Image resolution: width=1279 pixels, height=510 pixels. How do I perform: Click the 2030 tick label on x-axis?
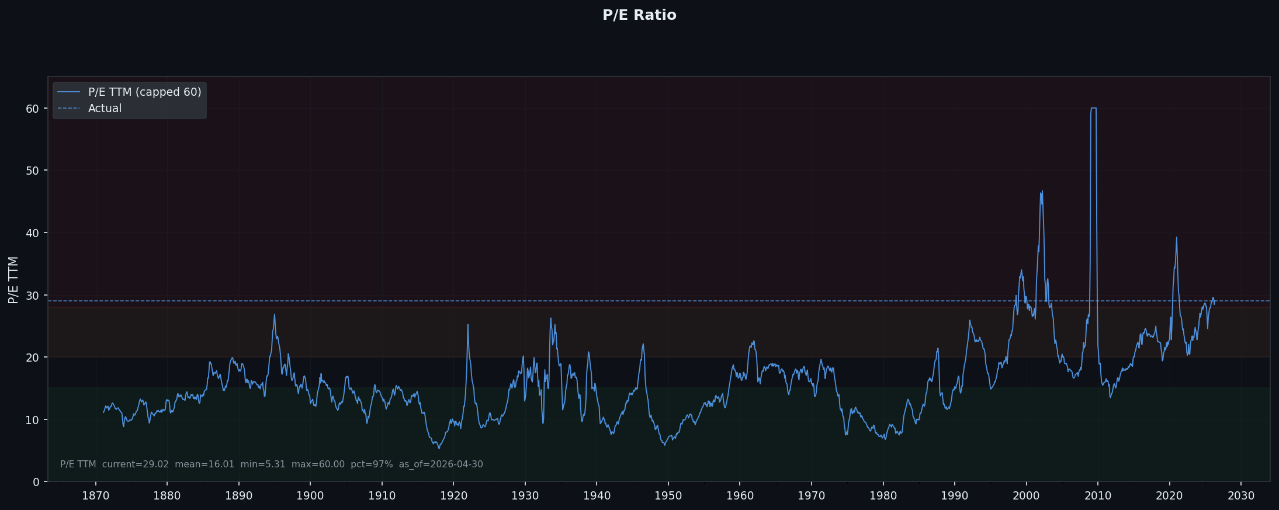[1240, 496]
